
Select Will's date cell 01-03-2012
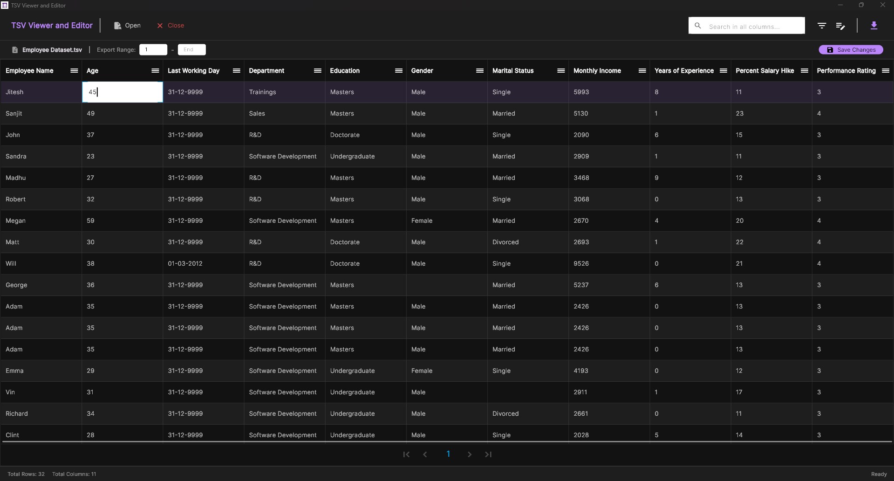click(203, 263)
